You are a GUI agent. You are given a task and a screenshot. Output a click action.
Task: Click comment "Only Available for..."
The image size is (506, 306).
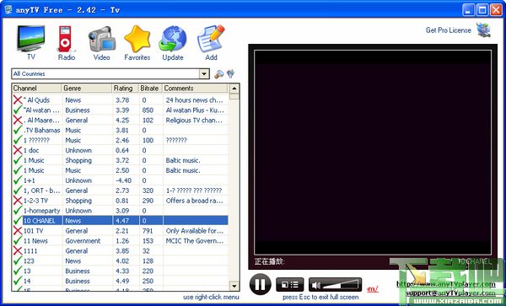pos(195,230)
